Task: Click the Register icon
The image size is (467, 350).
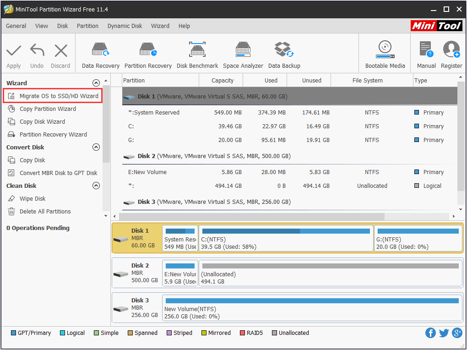Action: point(451,55)
